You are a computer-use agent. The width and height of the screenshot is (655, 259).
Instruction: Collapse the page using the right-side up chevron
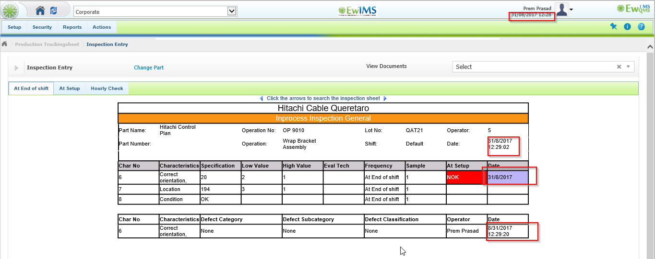pos(651,47)
